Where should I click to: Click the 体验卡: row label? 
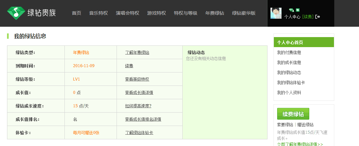click(23, 133)
